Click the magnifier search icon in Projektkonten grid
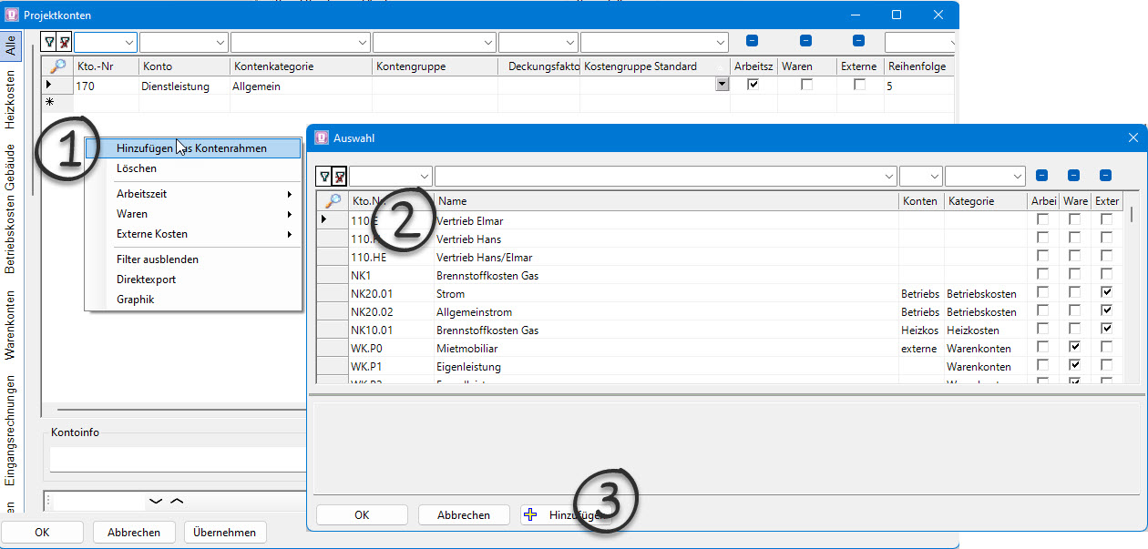 pyautogui.click(x=56, y=66)
